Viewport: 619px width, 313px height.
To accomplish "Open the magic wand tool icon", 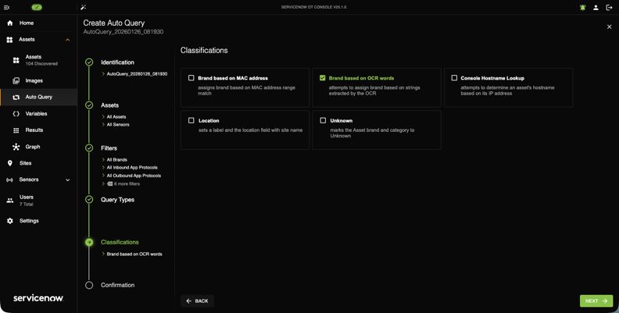I will click(x=83, y=7).
